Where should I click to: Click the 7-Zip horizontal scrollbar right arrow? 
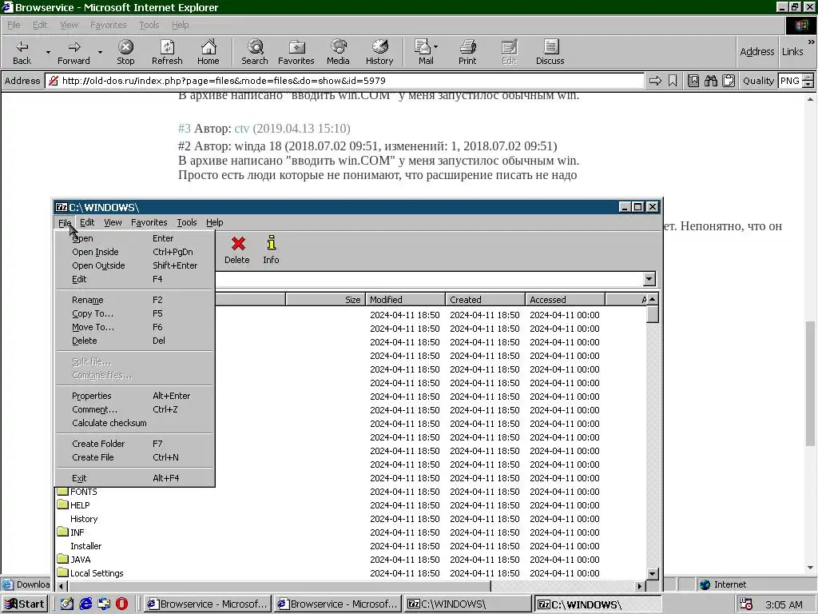tap(640, 586)
